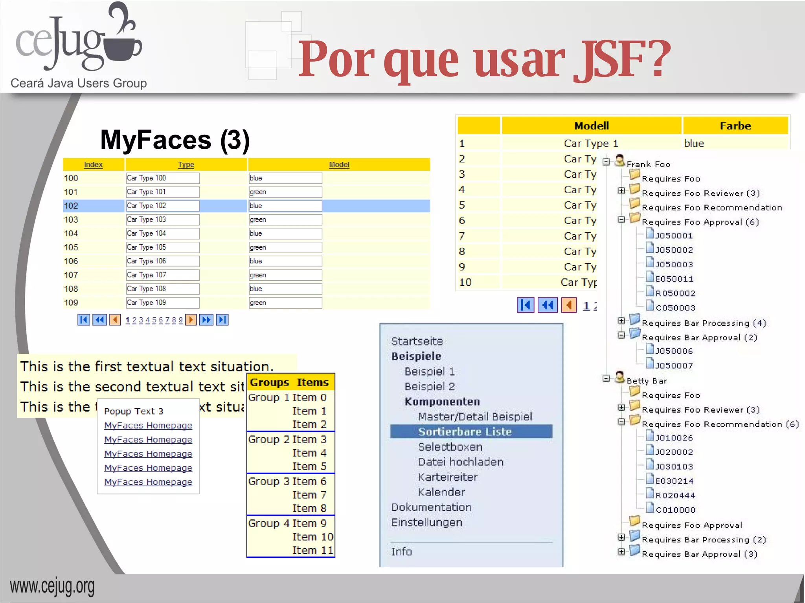The width and height of the screenshot is (805, 603).
Task: Click Frank Foo user icon
Action: (620, 161)
